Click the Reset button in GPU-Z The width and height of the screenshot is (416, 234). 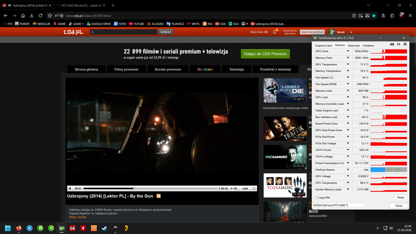(401, 197)
